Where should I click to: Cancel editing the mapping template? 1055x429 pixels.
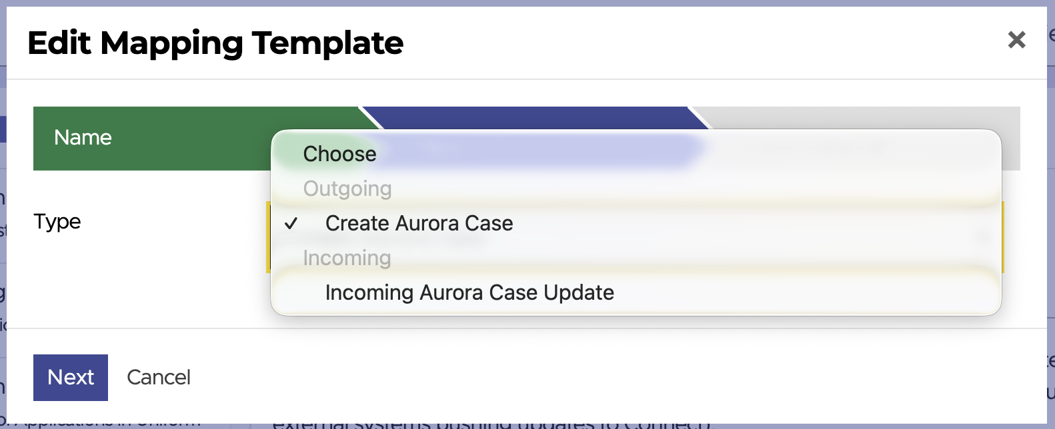[158, 377]
